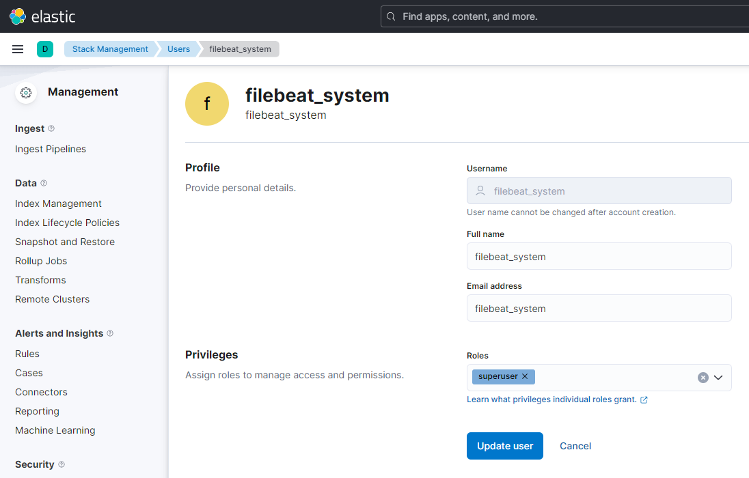749x478 pixels.
Task: Click help icon beside Alerts and Insights
Action: [x=110, y=333]
